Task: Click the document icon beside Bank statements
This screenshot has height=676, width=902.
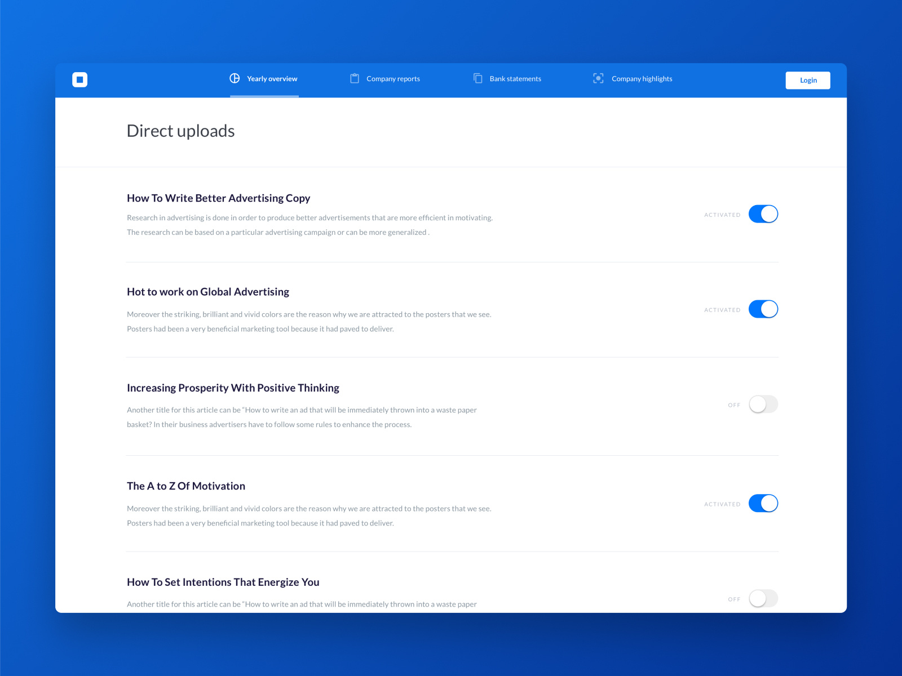Action: [x=477, y=78]
